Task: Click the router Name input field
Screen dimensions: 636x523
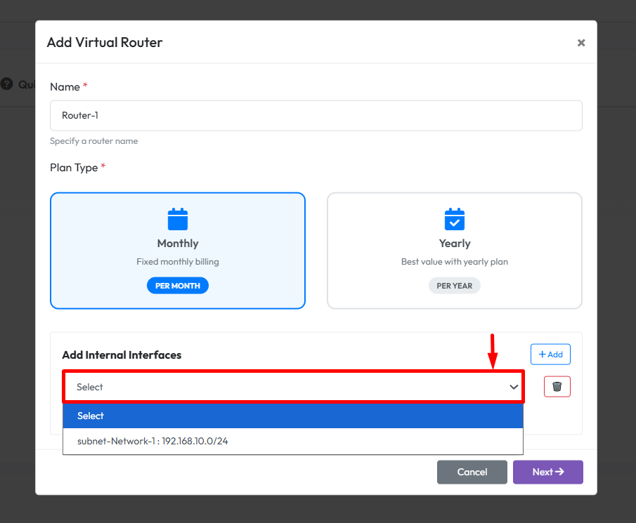Action: pos(316,116)
